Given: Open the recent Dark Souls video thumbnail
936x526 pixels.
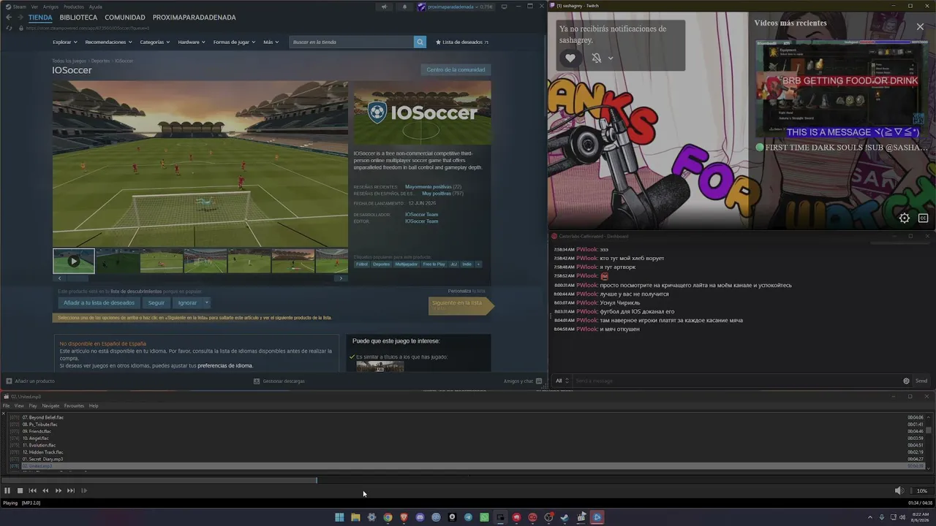Looking at the screenshot, I should pyautogui.click(x=841, y=87).
